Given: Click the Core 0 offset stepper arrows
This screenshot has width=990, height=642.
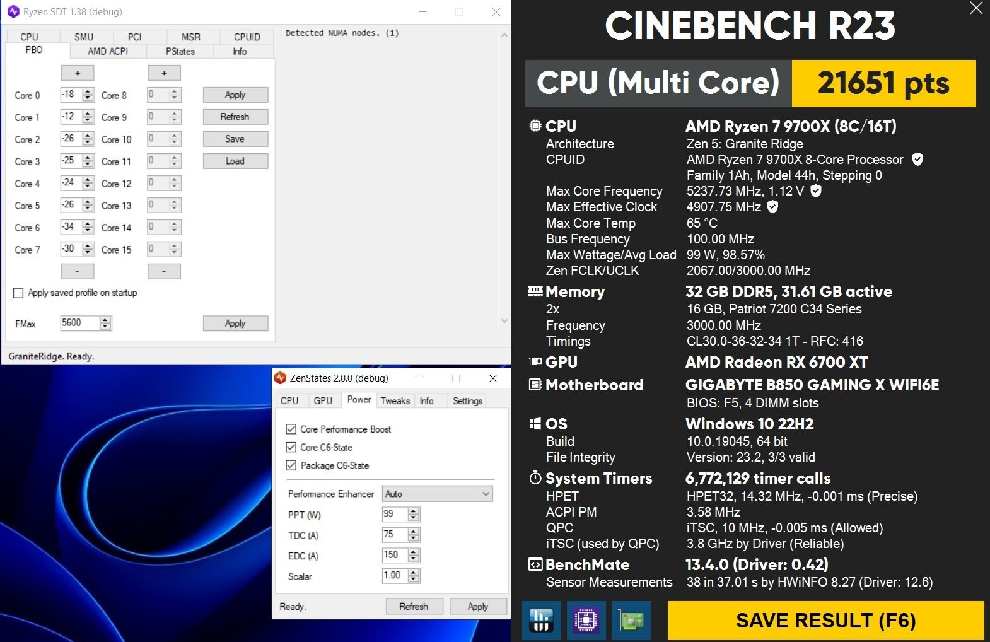Looking at the screenshot, I should click(x=88, y=95).
